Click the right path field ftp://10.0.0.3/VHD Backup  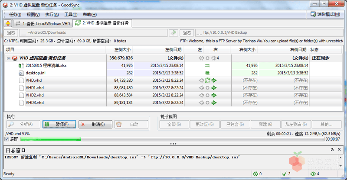pos(269,33)
